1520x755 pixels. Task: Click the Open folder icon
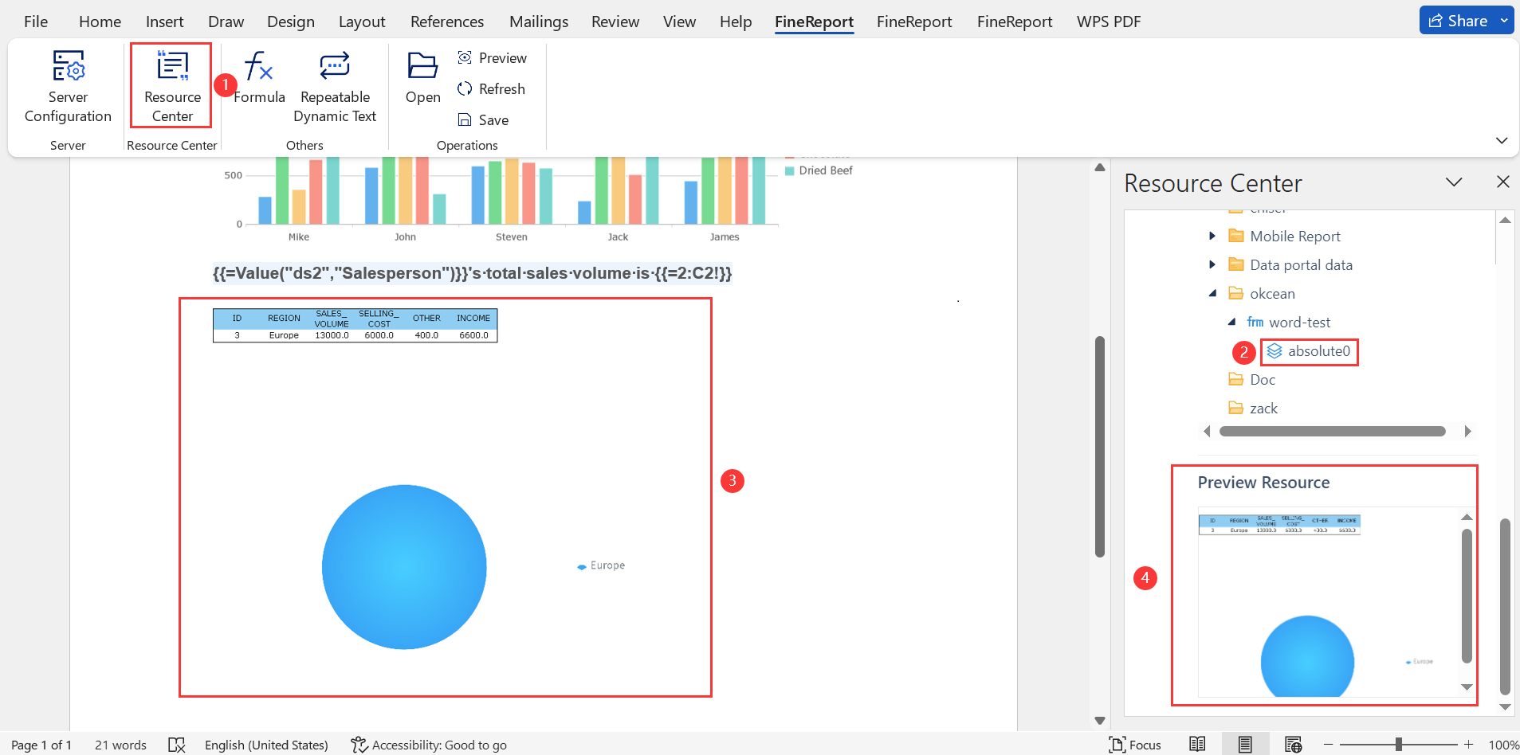click(x=422, y=65)
